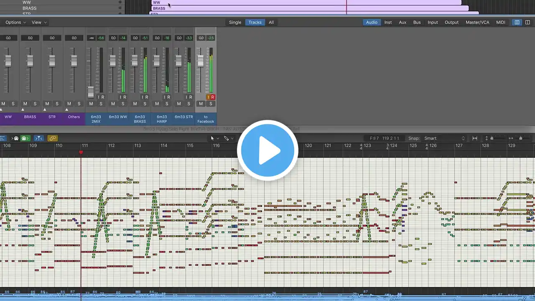Expand the BRASS track stack triangle
Screen dimensions: 535x301
(x=23, y=110)
